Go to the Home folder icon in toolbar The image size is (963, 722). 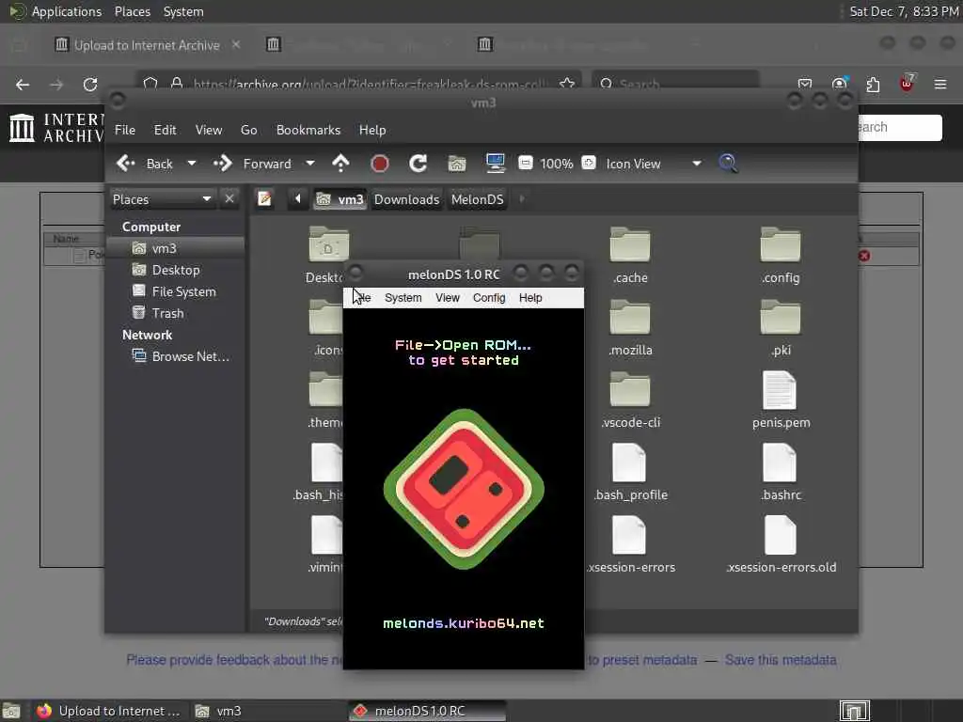click(x=456, y=164)
